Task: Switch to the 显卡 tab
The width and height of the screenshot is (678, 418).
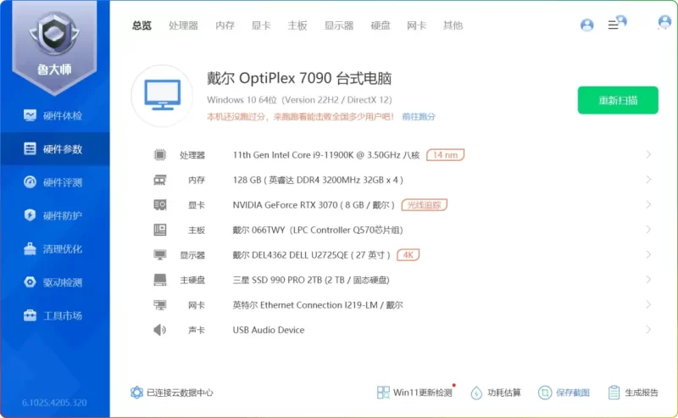Action: pos(261,25)
